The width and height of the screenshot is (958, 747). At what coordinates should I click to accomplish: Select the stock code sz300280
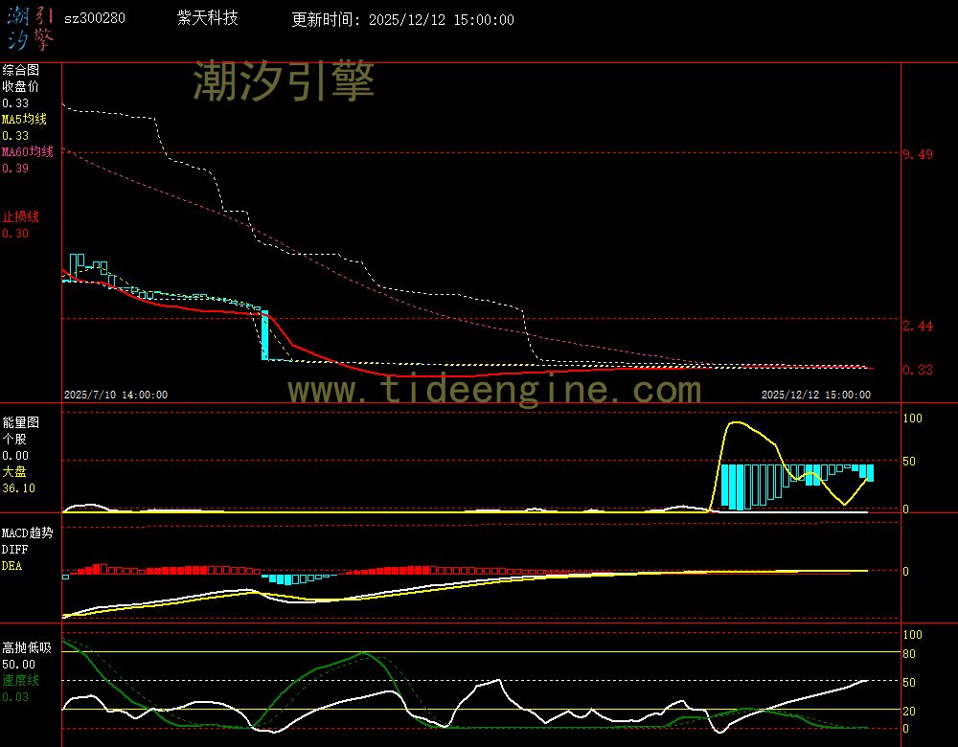(x=94, y=19)
